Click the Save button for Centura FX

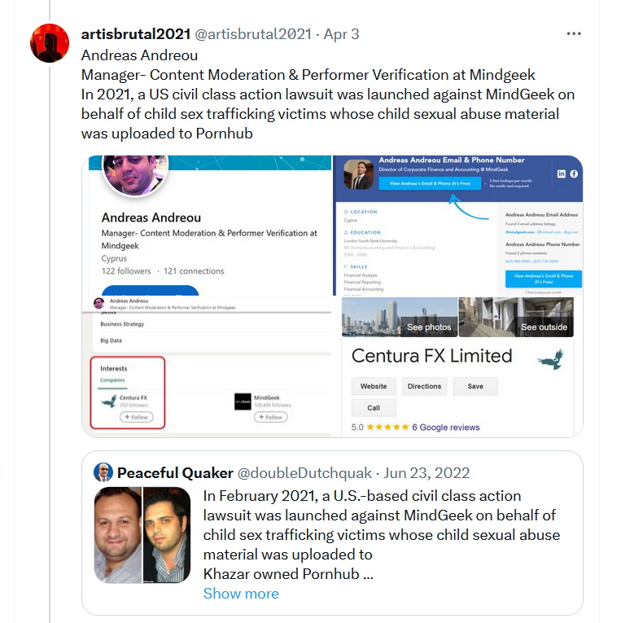pyautogui.click(x=475, y=386)
